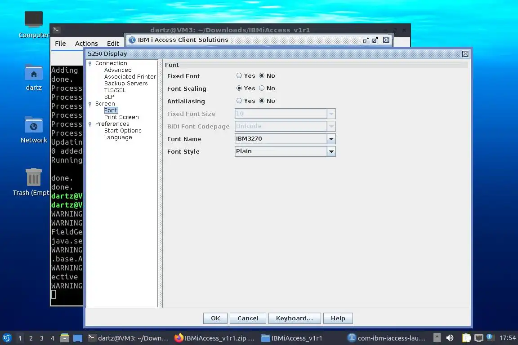Open the terminal Edit menu
518x345 pixels.
point(113,44)
